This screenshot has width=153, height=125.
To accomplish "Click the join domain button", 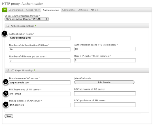I will tap(104, 82).
